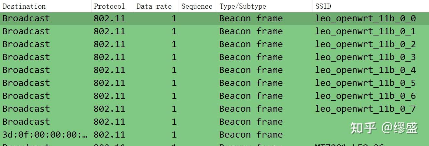Select the packet with SSID leo_openwrt_11b_0_3
Viewport: 429px width, 146px height.
(x=214, y=57)
